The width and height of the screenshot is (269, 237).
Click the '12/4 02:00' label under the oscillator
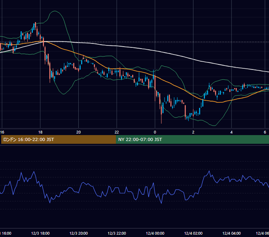[x=193, y=233]
